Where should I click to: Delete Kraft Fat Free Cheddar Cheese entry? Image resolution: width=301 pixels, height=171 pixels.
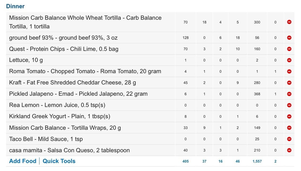[x=289, y=83]
